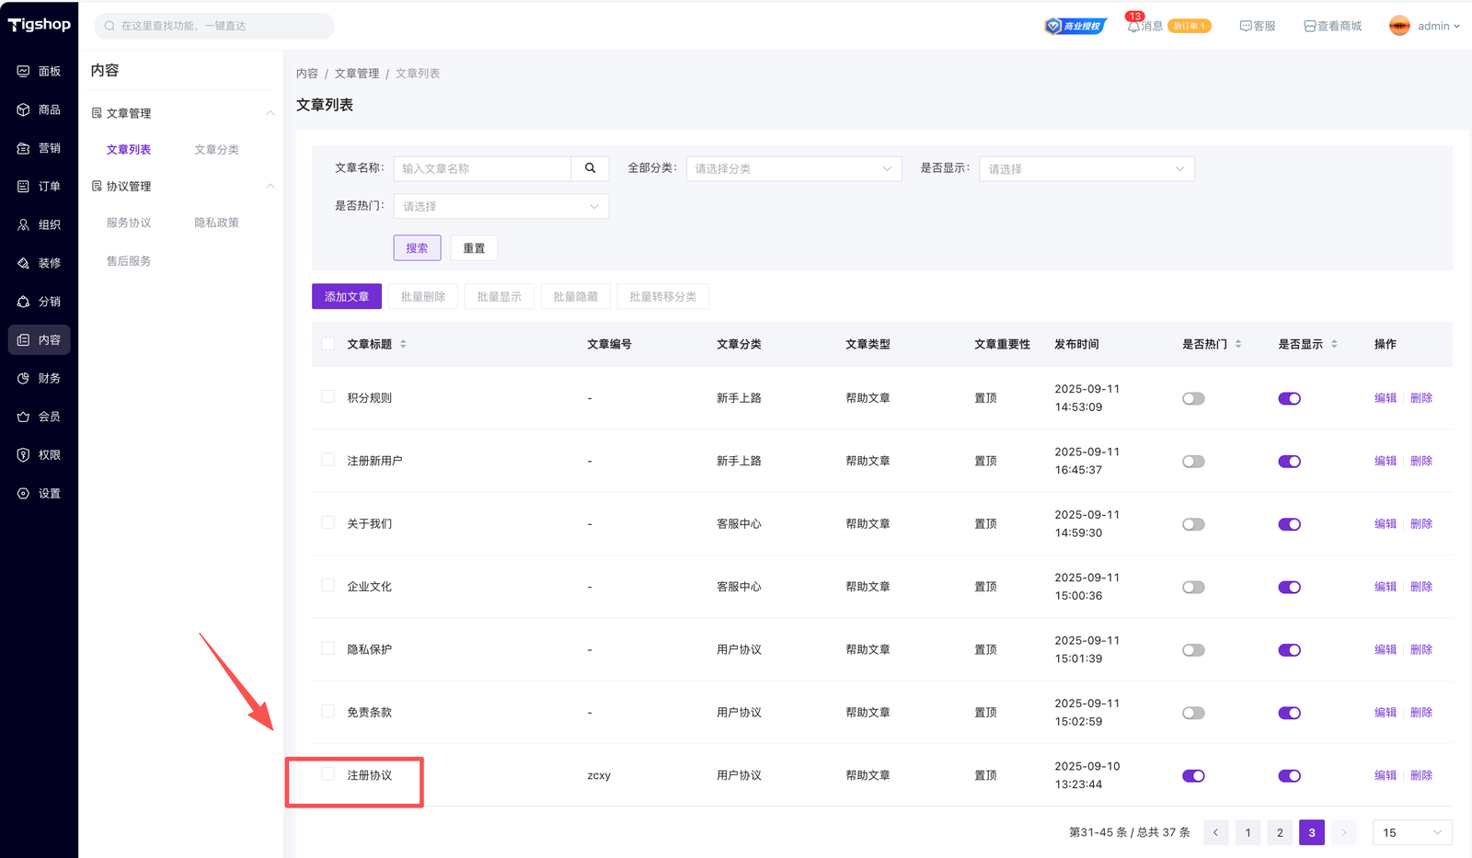Go to 装修 (Decoration) in sidebar
The image size is (1472, 858).
(x=24, y=263)
